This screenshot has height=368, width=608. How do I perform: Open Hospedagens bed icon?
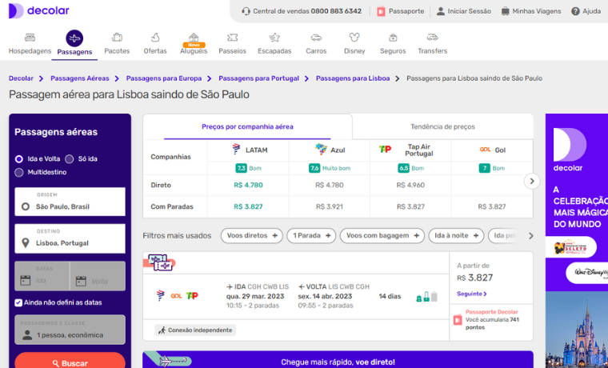(x=30, y=38)
